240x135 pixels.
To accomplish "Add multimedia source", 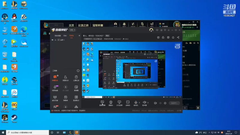I will (x=128, y=103).
